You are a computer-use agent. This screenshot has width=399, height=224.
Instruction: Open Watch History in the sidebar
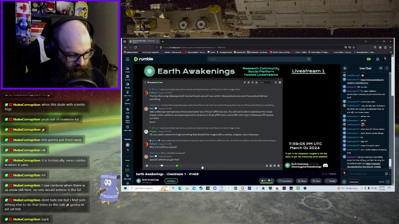point(127,119)
